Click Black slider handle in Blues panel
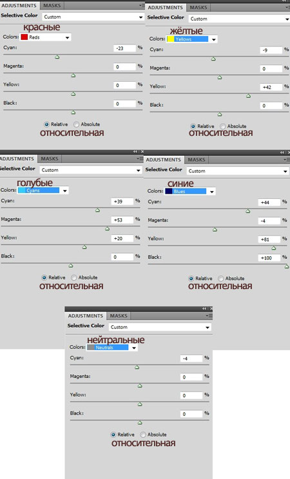290x479 pixels. point(287,267)
